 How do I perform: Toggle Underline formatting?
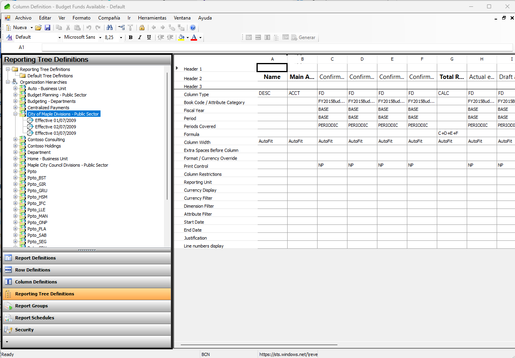point(149,37)
